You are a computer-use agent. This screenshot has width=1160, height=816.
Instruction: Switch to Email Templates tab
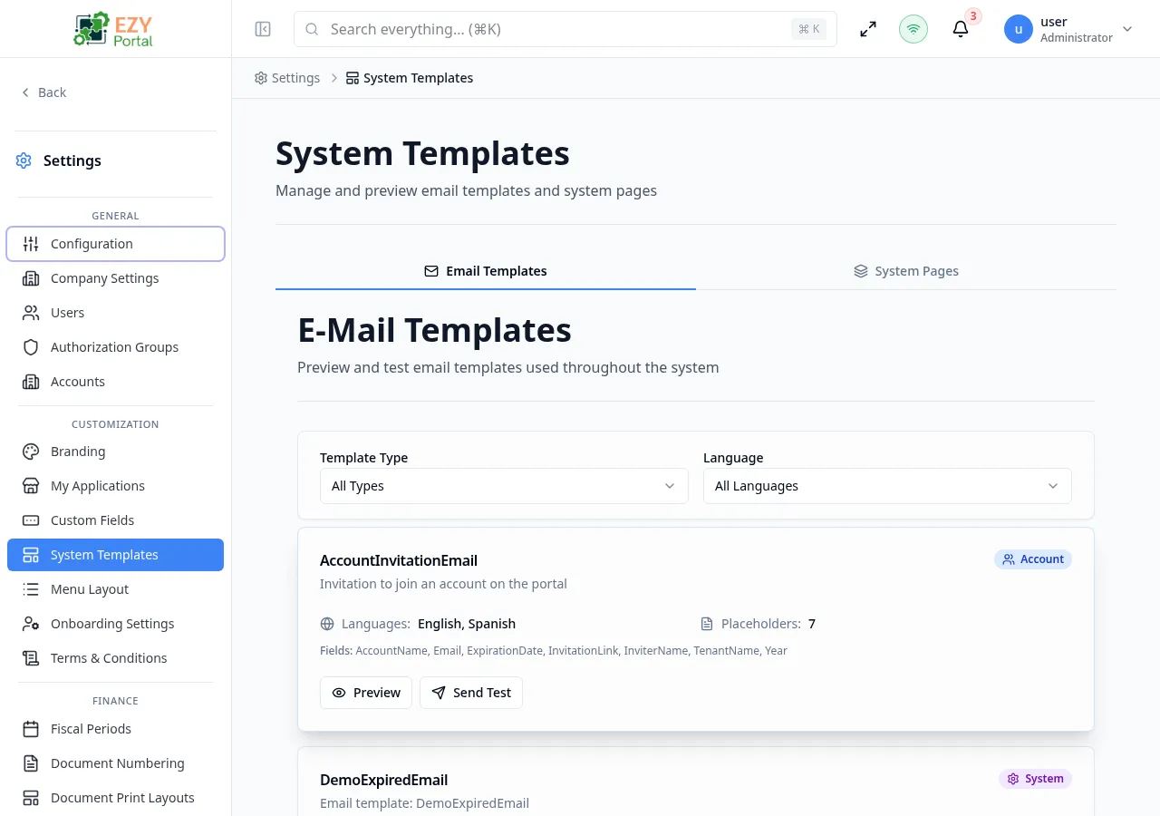486,271
